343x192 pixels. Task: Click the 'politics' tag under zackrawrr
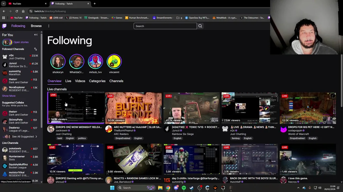(x=82, y=138)
